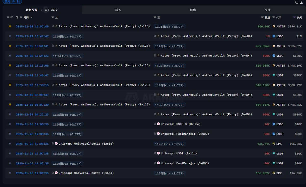Click USDT token icon on 12:40:47 row
The height and width of the screenshot is (187, 306).
(x=274, y=75)
